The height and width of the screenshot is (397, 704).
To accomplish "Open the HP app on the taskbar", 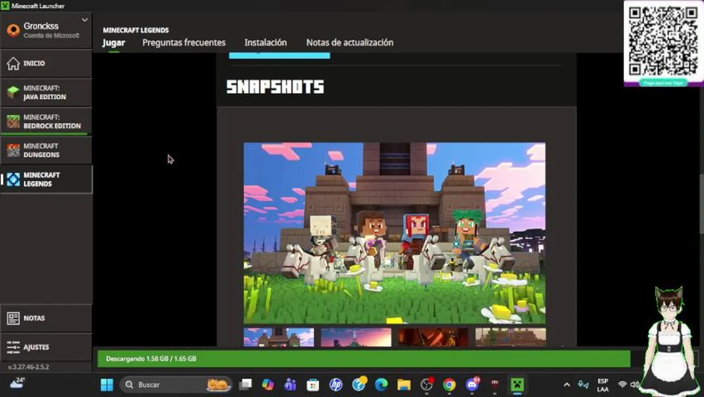I will pyautogui.click(x=335, y=384).
